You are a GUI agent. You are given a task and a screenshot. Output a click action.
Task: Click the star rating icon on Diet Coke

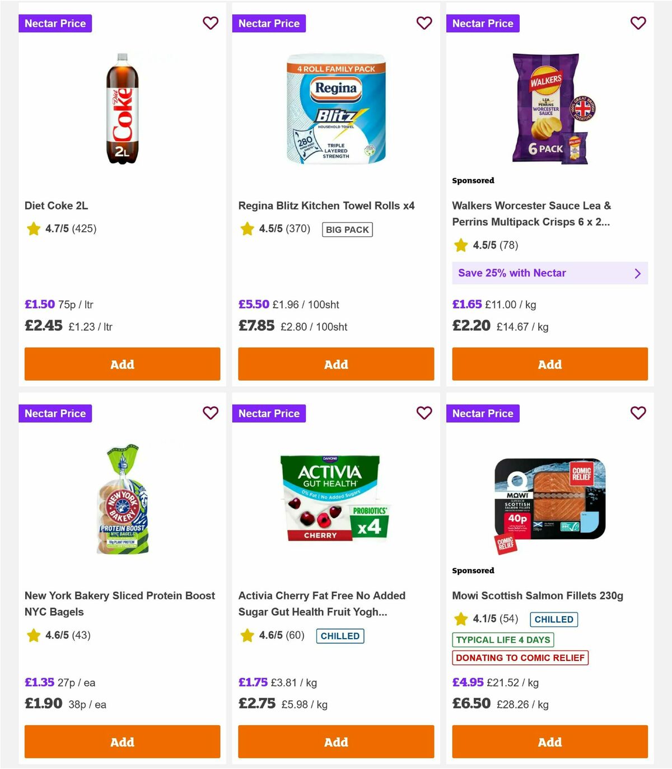tap(33, 228)
